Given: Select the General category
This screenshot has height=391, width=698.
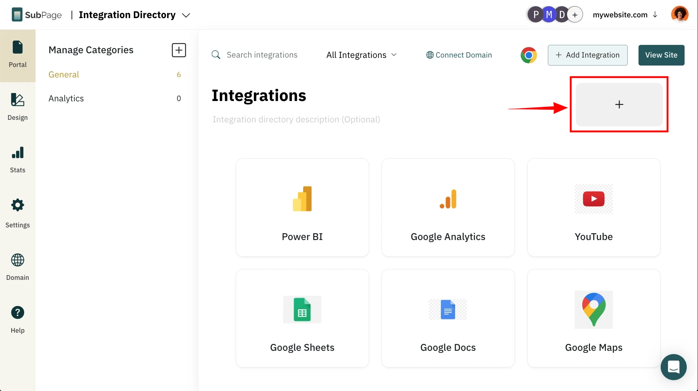Looking at the screenshot, I should [x=115, y=75].
